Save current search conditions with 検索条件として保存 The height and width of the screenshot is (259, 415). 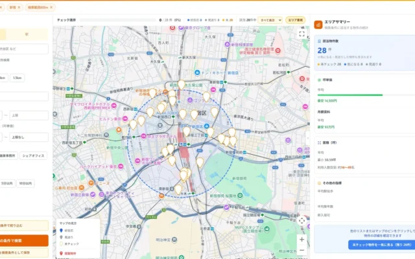tap(24, 253)
